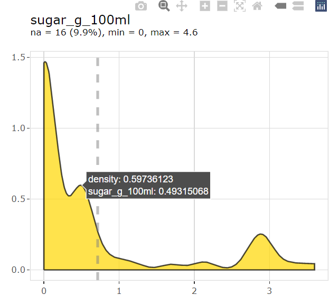This screenshot has height=304, width=329.
Task: Zoom in with the plus button
Action: 205,6
